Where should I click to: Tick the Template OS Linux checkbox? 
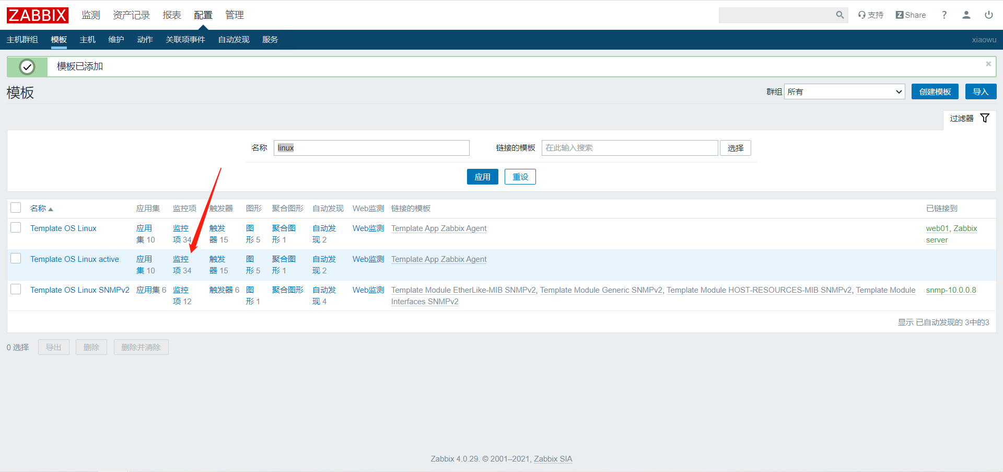pos(16,228)
